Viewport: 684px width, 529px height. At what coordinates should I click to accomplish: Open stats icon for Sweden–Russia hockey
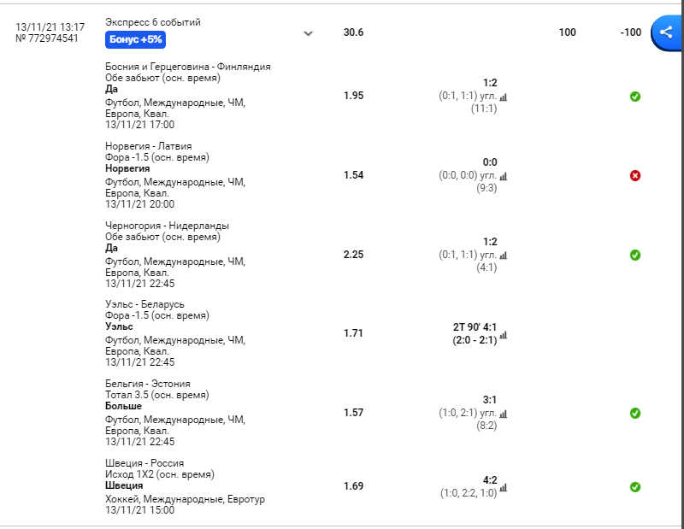click(504, 488)
